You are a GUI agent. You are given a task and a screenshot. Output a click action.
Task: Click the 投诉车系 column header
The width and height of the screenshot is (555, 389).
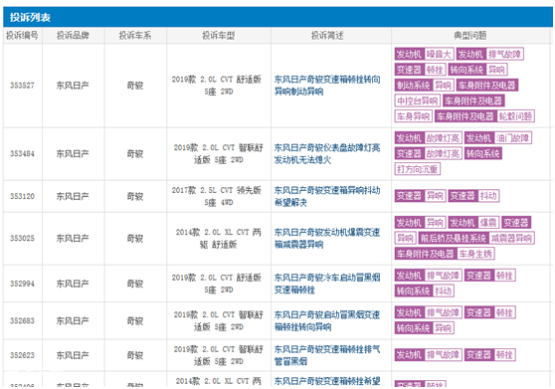[135, 36]
